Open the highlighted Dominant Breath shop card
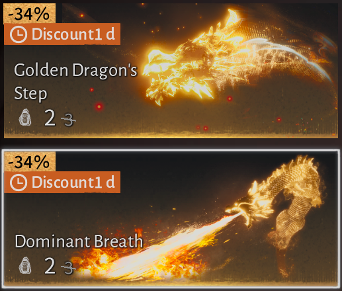The image size is (342, 291). (x=171, y=219)
